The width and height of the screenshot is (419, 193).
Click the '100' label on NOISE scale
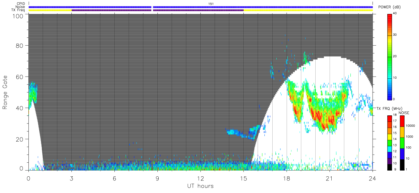tap(408, 147)
